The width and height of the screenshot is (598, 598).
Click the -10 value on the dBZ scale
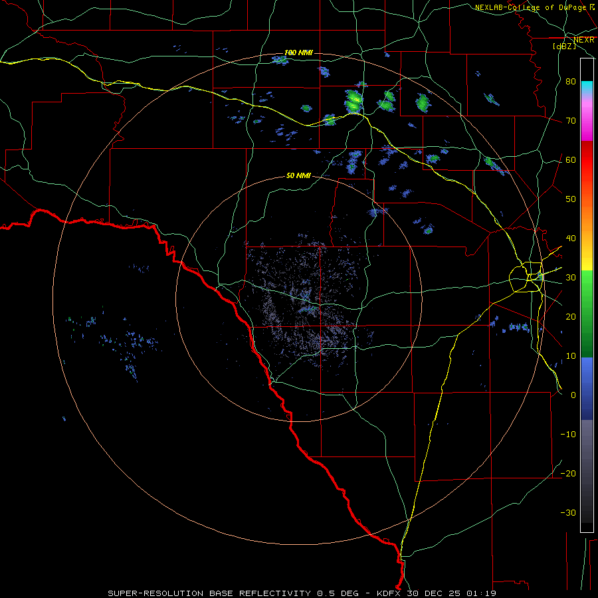568,435
